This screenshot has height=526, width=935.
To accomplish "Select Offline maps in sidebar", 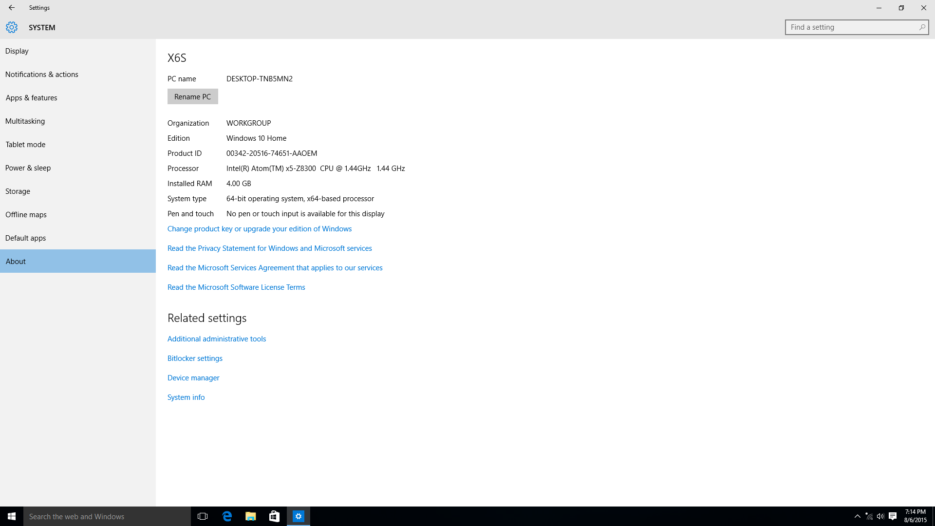I will (x=78, y=214).
